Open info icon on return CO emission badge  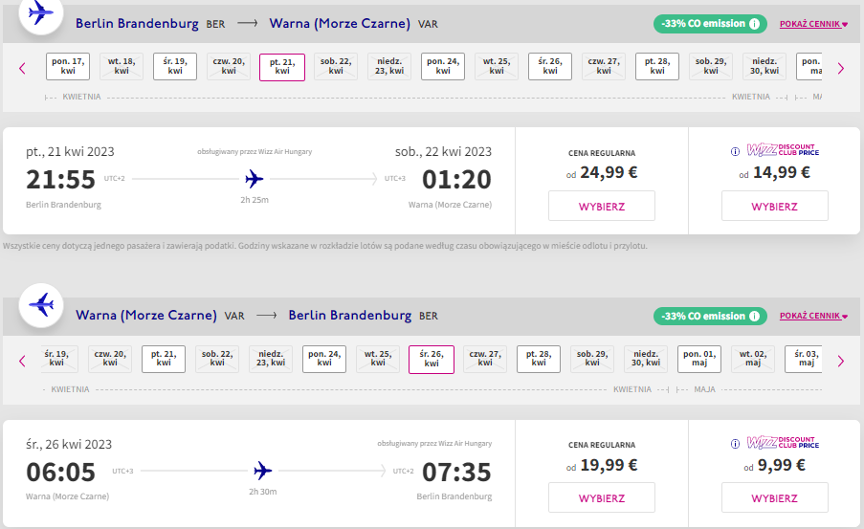[x=754, y=317]
